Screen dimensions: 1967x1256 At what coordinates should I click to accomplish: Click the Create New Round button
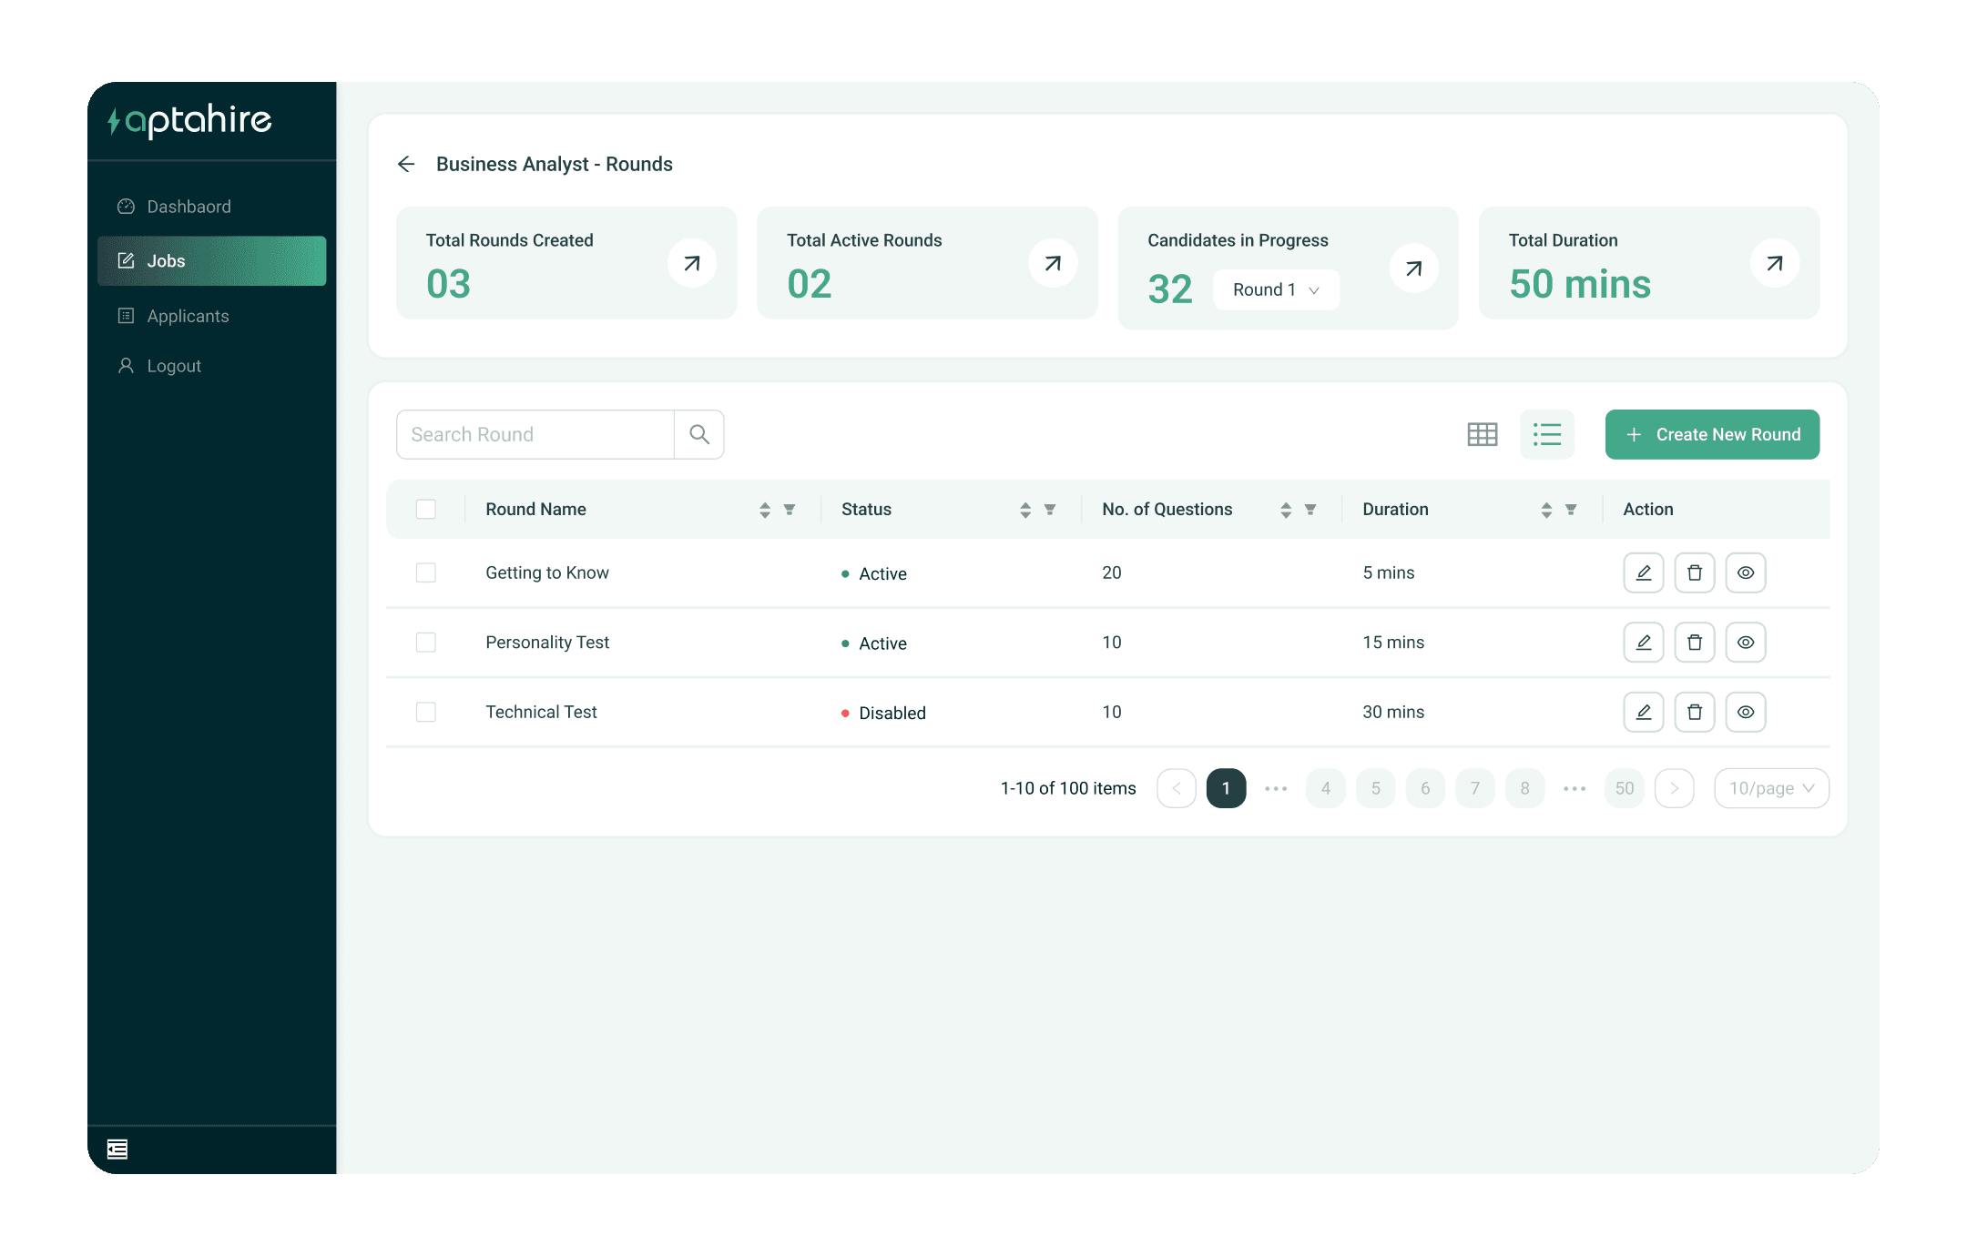click(1711, 434)
